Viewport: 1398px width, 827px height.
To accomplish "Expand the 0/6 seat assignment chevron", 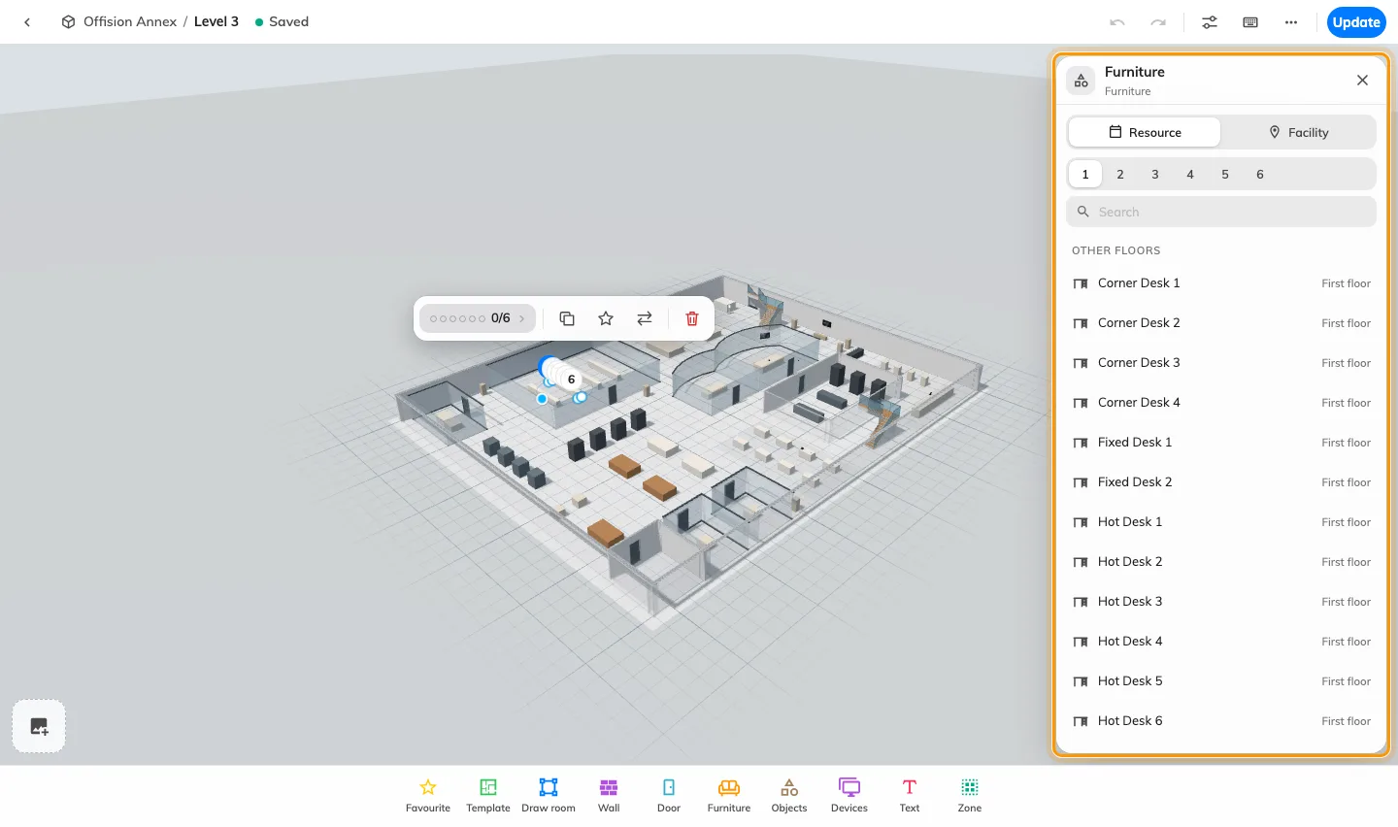I will [x=521, y=318].
